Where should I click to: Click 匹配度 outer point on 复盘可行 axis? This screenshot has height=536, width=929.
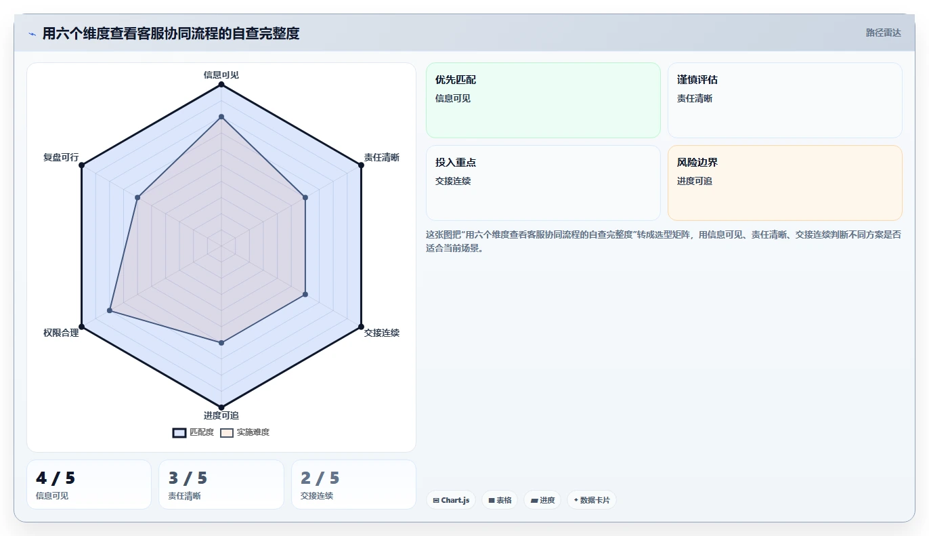[81, 165]
